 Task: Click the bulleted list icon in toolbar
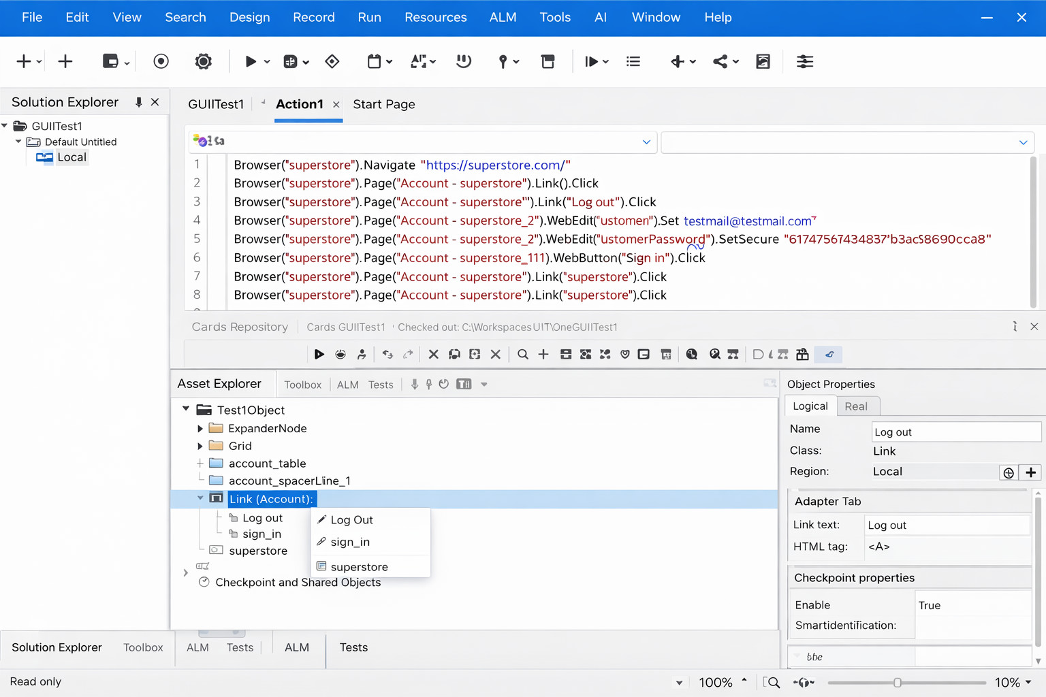633,61
